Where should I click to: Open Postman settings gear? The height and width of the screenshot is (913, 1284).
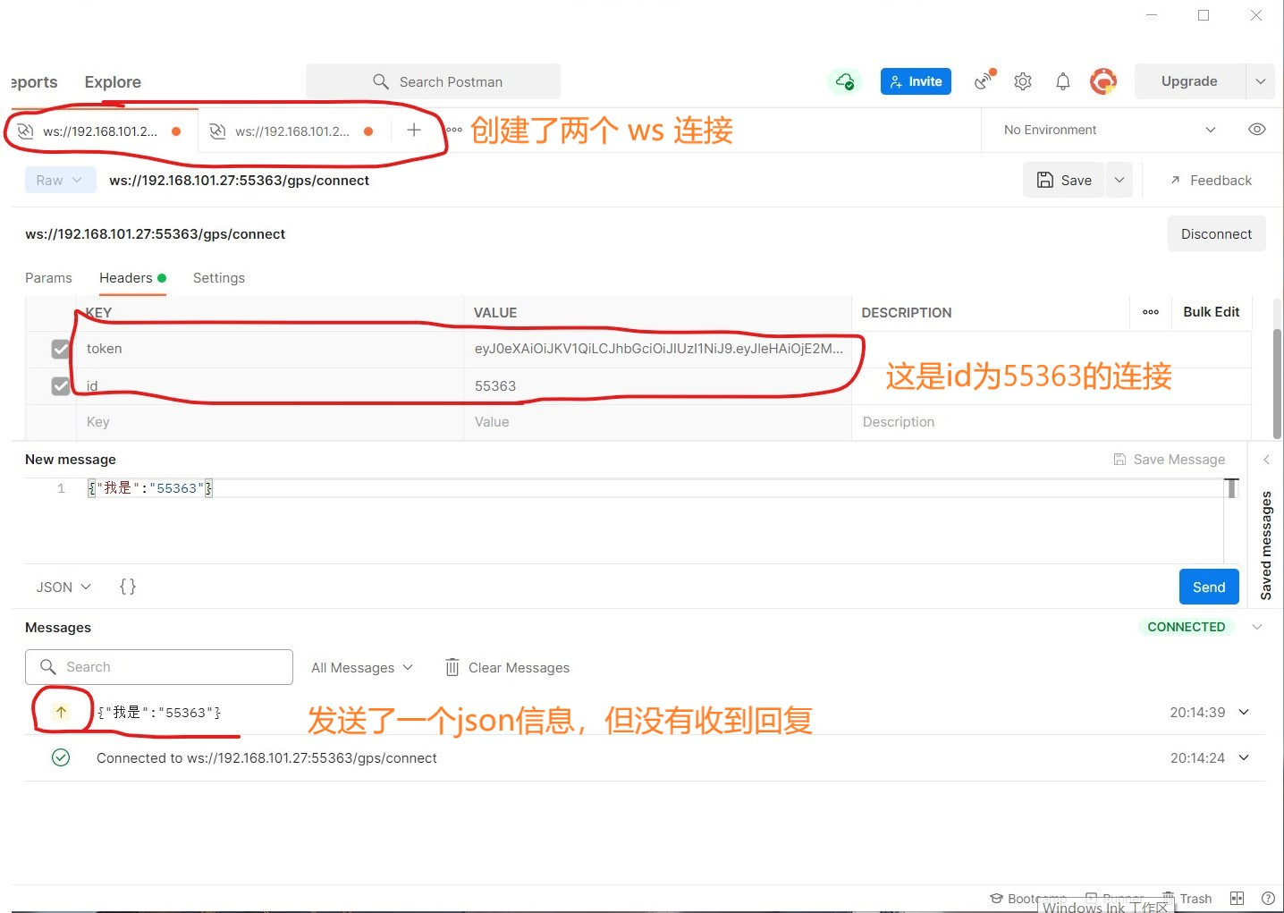click(1023, 81)
